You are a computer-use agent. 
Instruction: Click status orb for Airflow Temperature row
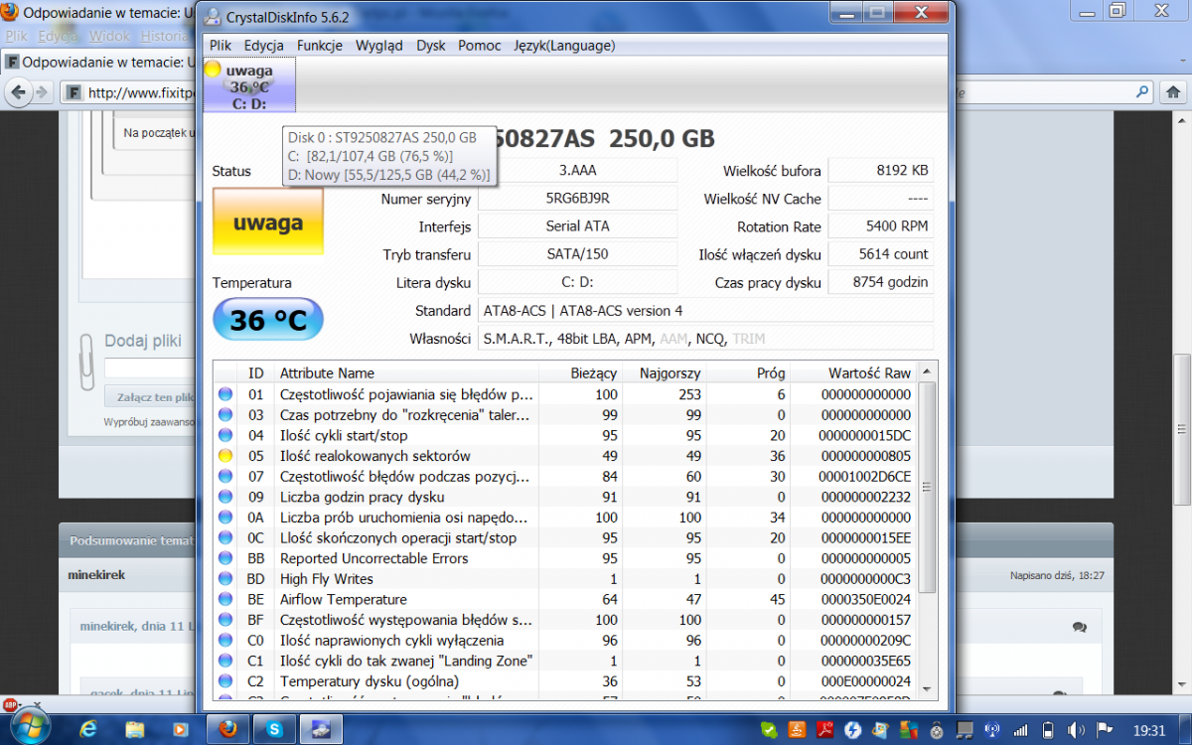(x=225, y=600)
